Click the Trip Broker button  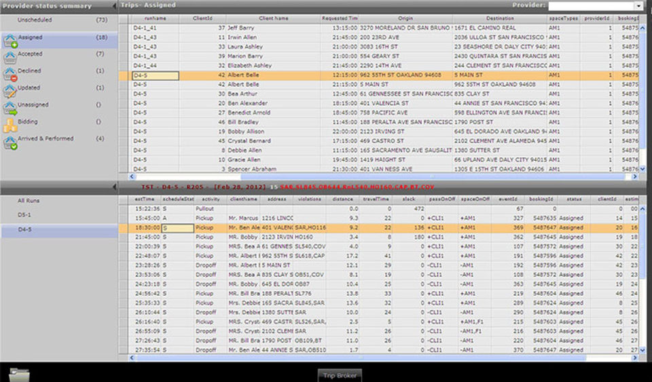pyautogui.click(x=340, y=375)
